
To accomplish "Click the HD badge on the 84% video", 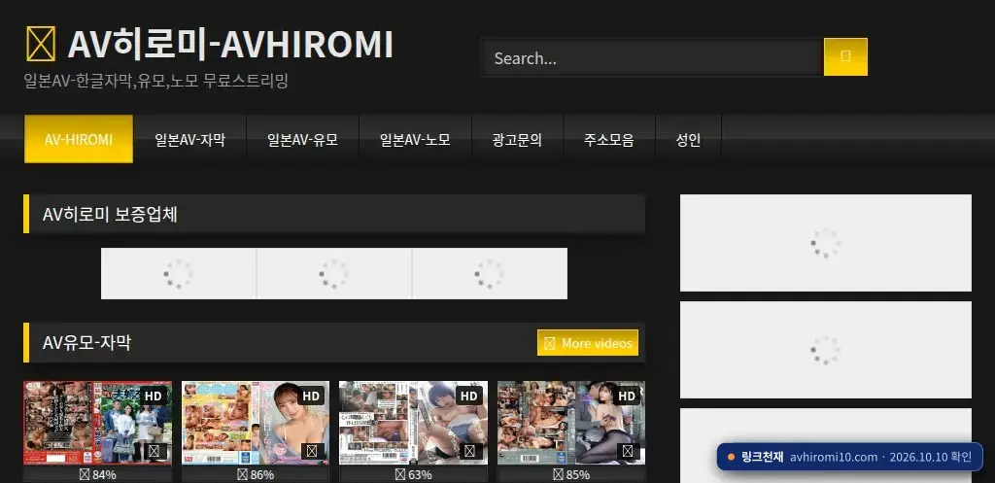I will 153,397.
